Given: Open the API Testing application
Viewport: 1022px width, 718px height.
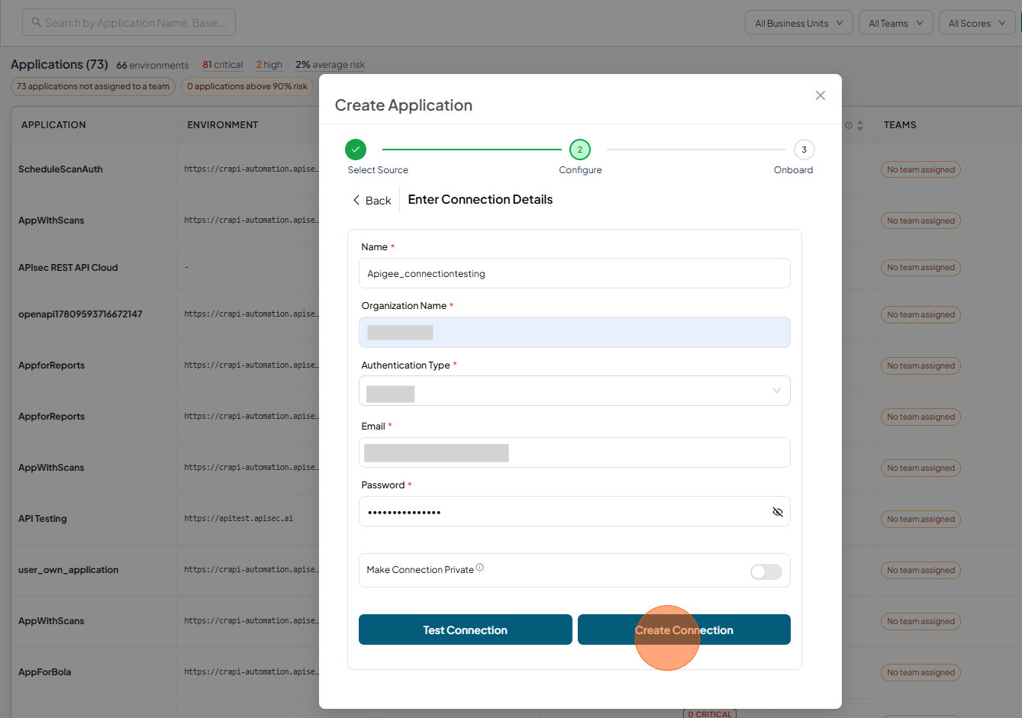Looking at the screenshot, I should click(x=43, y=519).
